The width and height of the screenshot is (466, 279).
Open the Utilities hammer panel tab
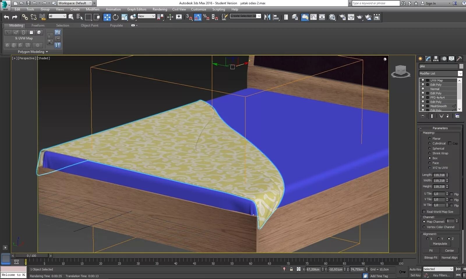click(459, 59)
